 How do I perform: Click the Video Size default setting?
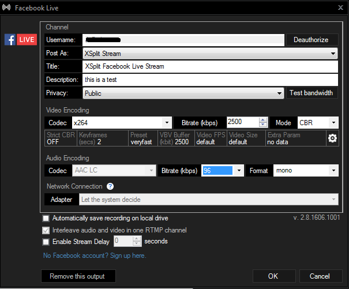pyautogui.click(x=246, y=138)
